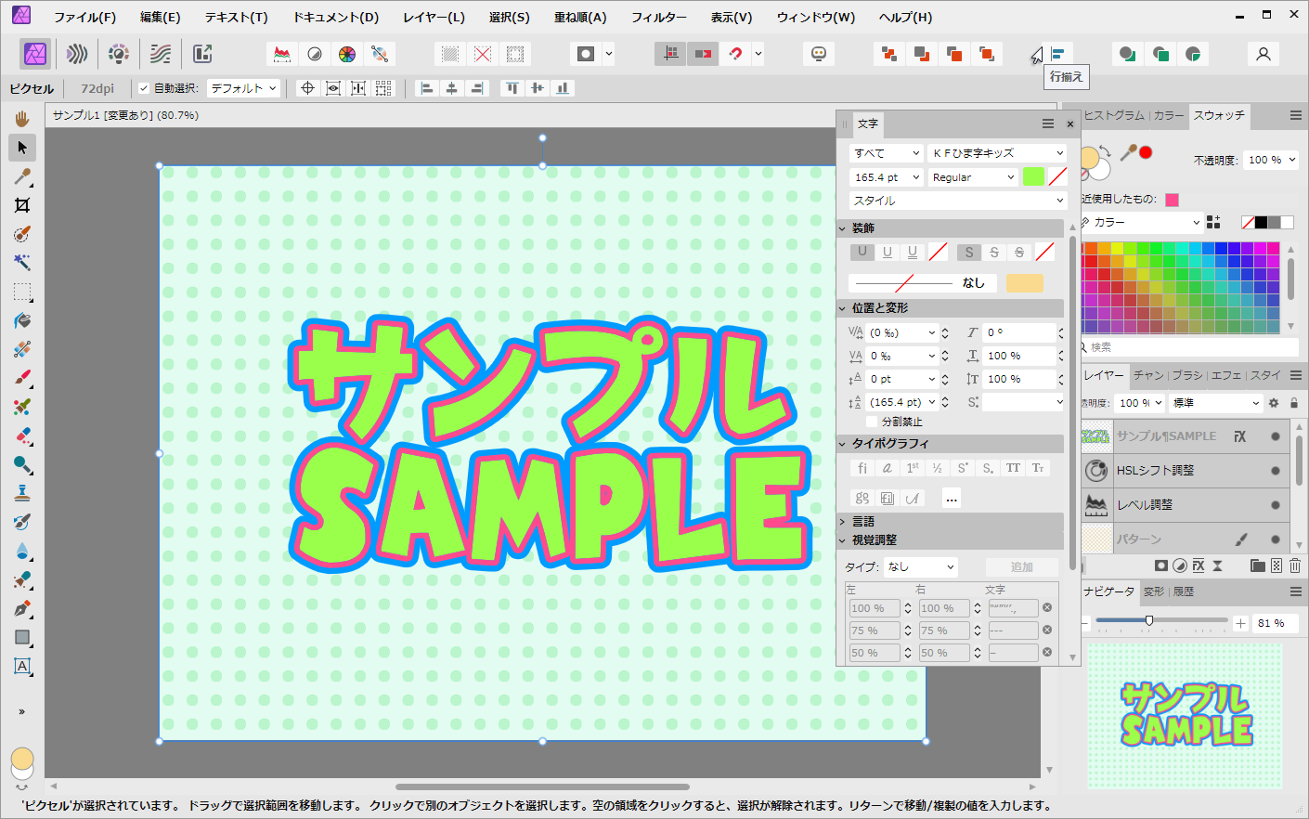Click the green text fill color swatch
Image resolution: width=1309 pixels, height=819 pixels.
point(1033,176)
